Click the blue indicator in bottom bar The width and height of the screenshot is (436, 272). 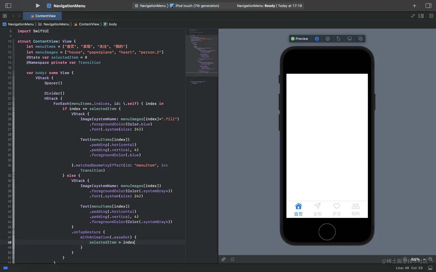point(5,268)
